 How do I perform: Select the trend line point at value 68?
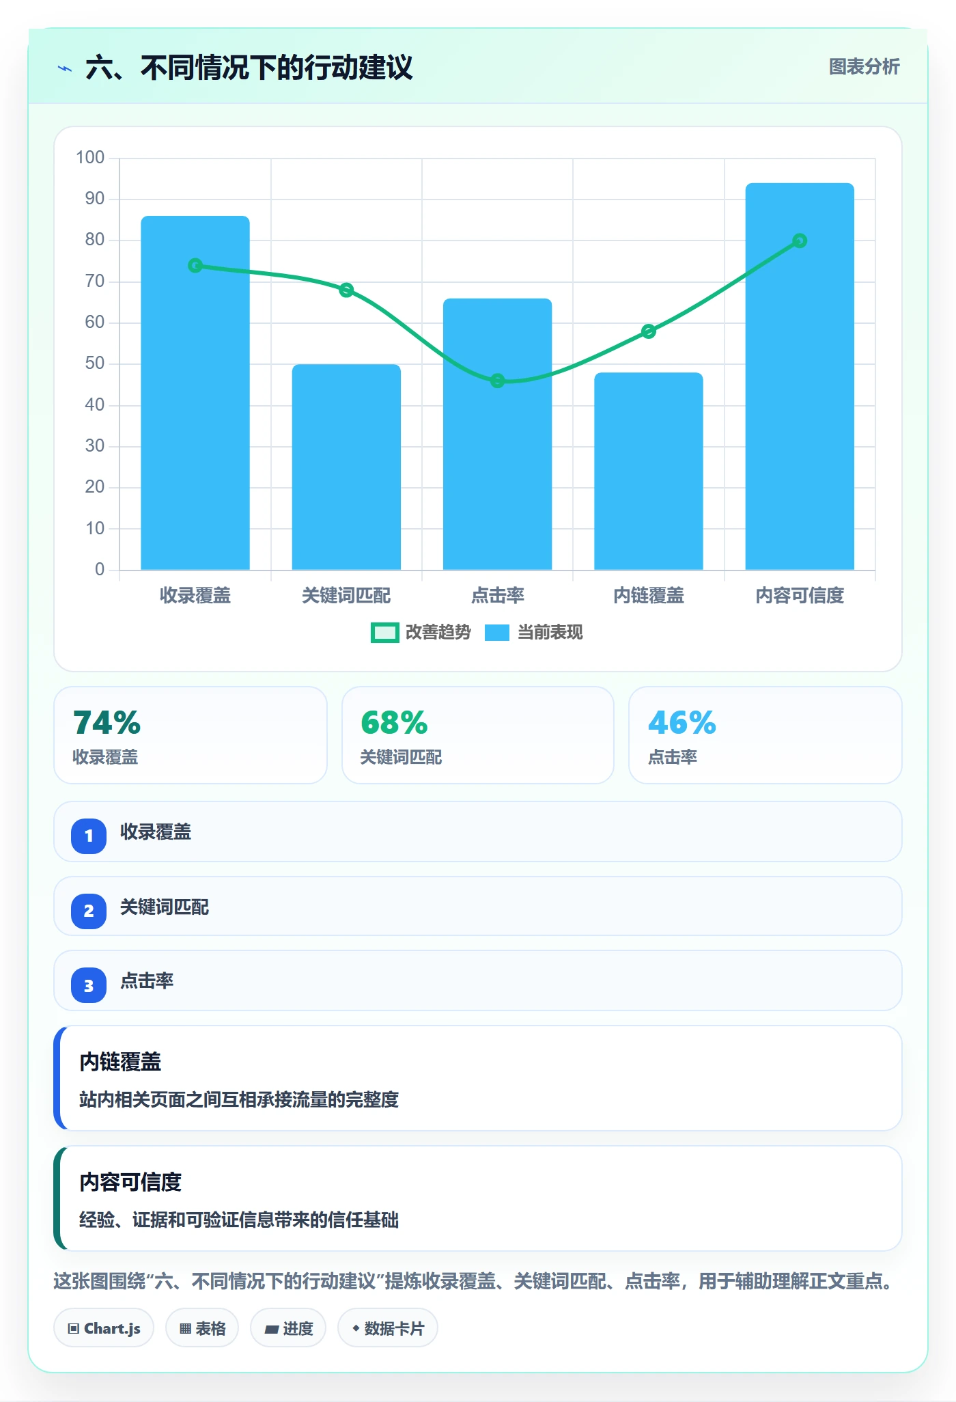346,290
